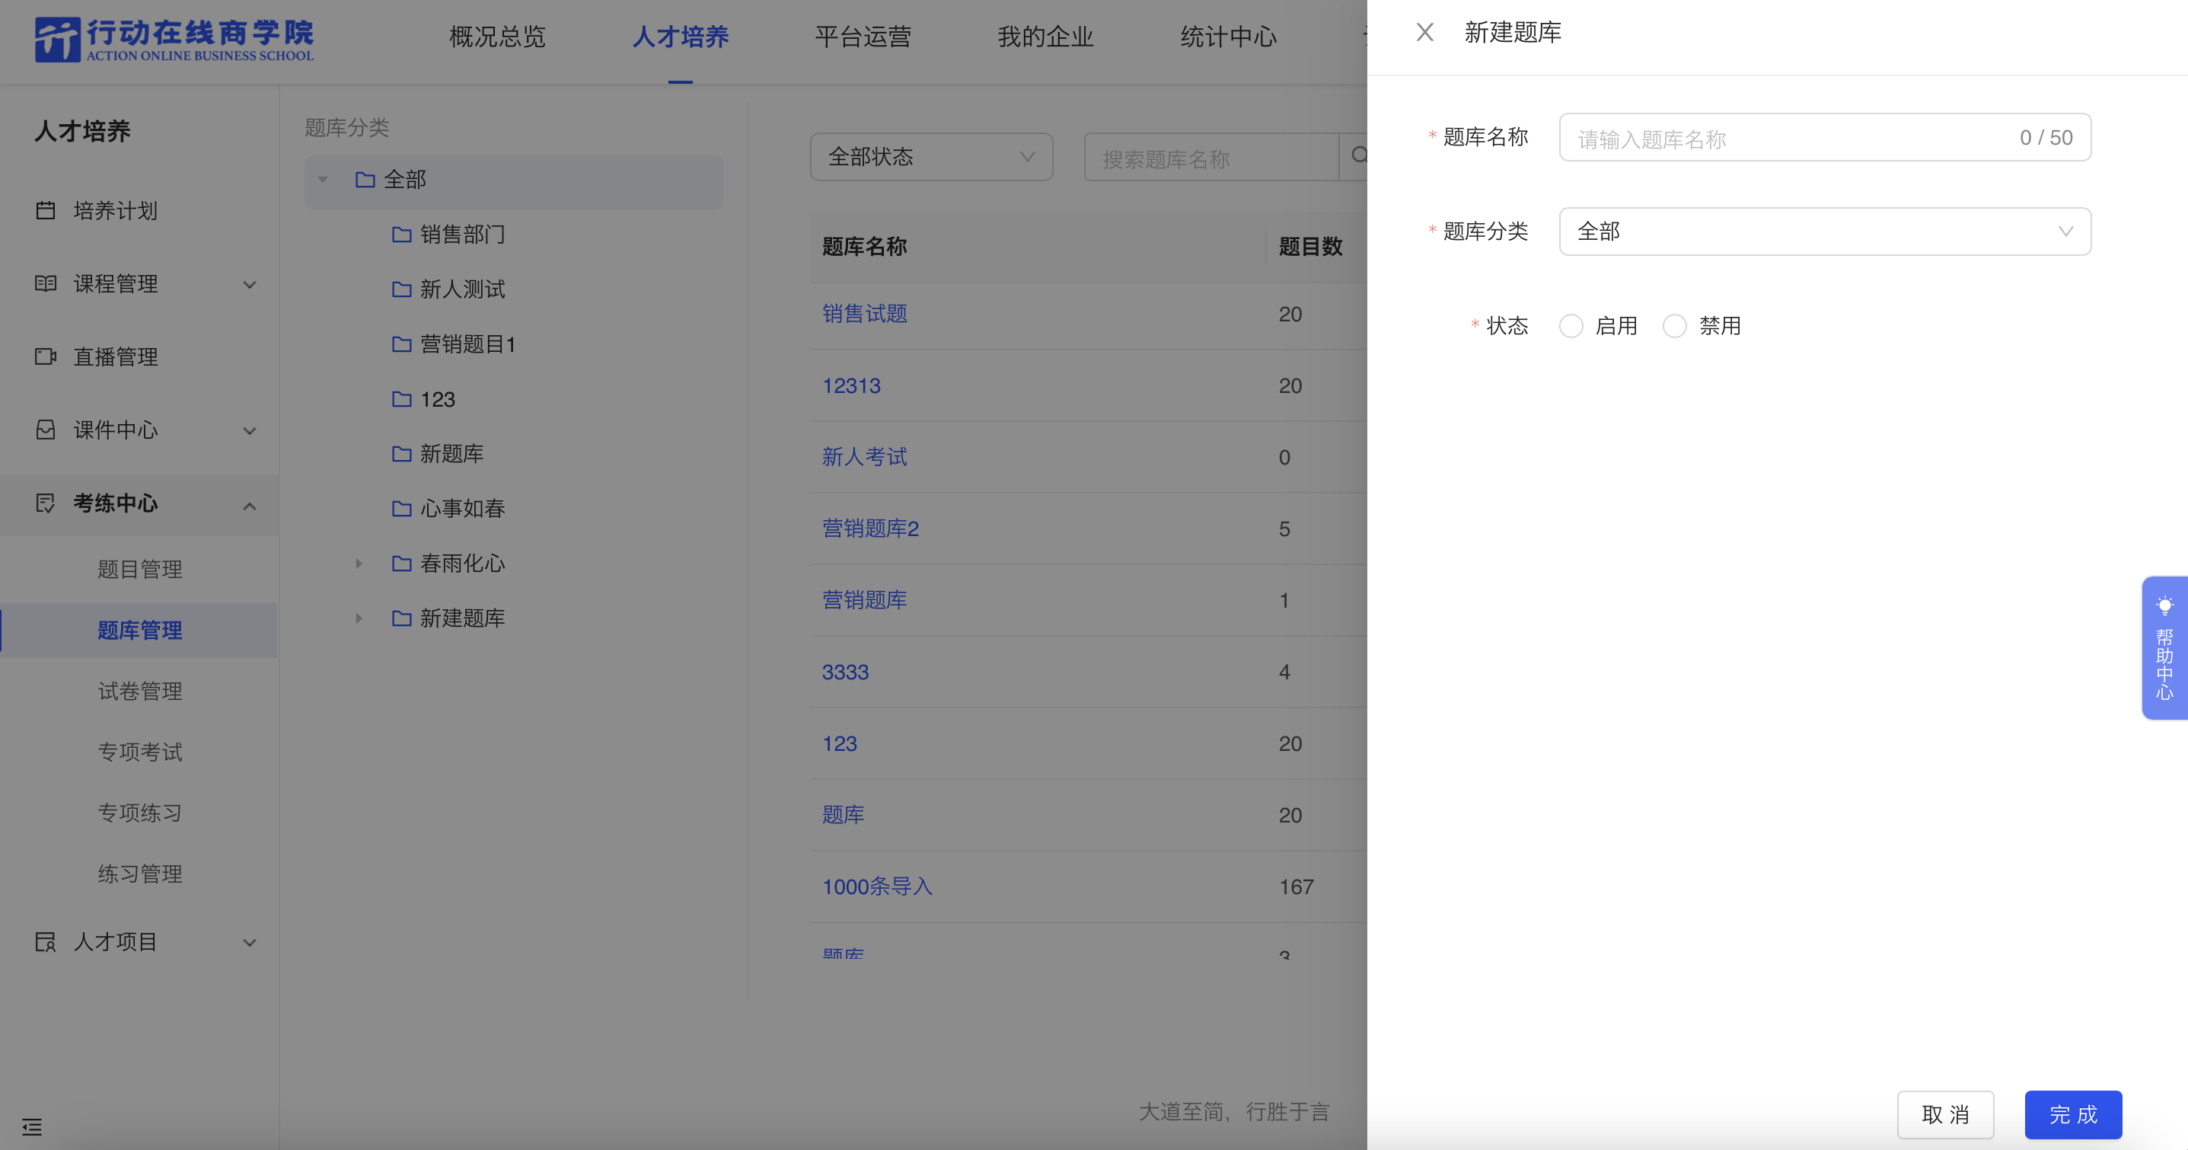Select the 销售部门 category tree row

(514, 234)
